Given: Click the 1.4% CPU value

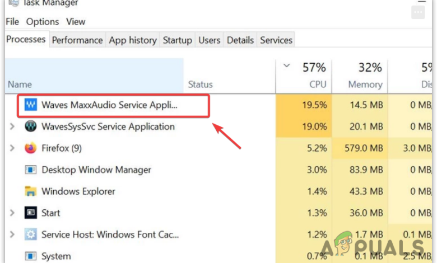Looking at the screenshot, I should (x=317, y=191).
